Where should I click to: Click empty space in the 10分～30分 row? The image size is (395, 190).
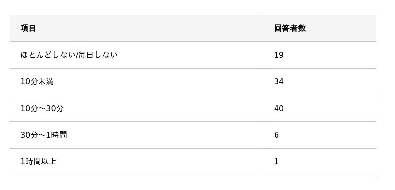coord(164,108)
